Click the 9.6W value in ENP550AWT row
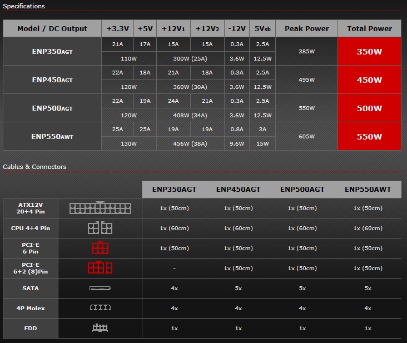The image size is (407, 343). pos(237,143)
